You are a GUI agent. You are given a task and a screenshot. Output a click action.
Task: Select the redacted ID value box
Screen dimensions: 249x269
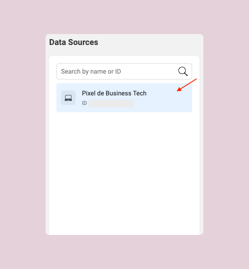112,104
